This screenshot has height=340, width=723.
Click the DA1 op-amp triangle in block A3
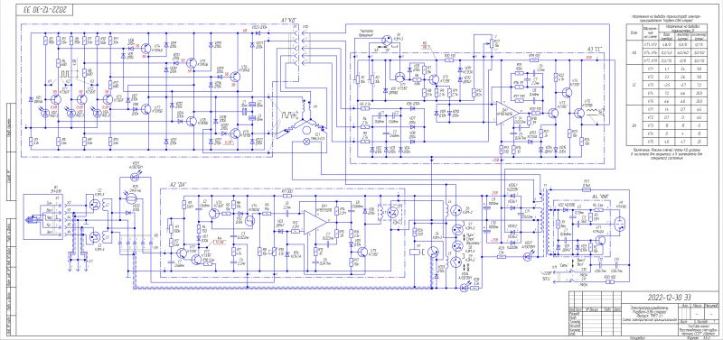[507, 113]
